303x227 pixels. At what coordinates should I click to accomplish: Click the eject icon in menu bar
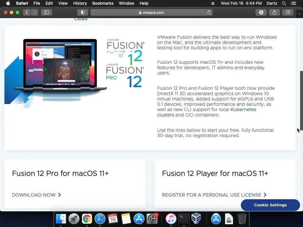213,3
